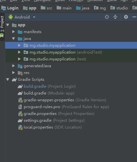Collapse the app module node
This screenshot has height=162, width=137.
click(x=8, y=25)
